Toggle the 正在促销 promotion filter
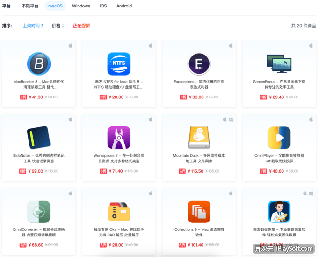The image size is (318, 257). 81,26
